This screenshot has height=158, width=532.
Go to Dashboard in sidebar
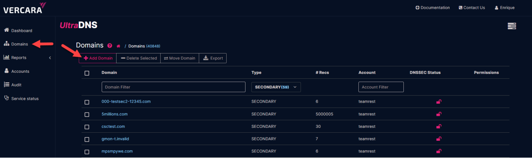(x=18, y=31)
